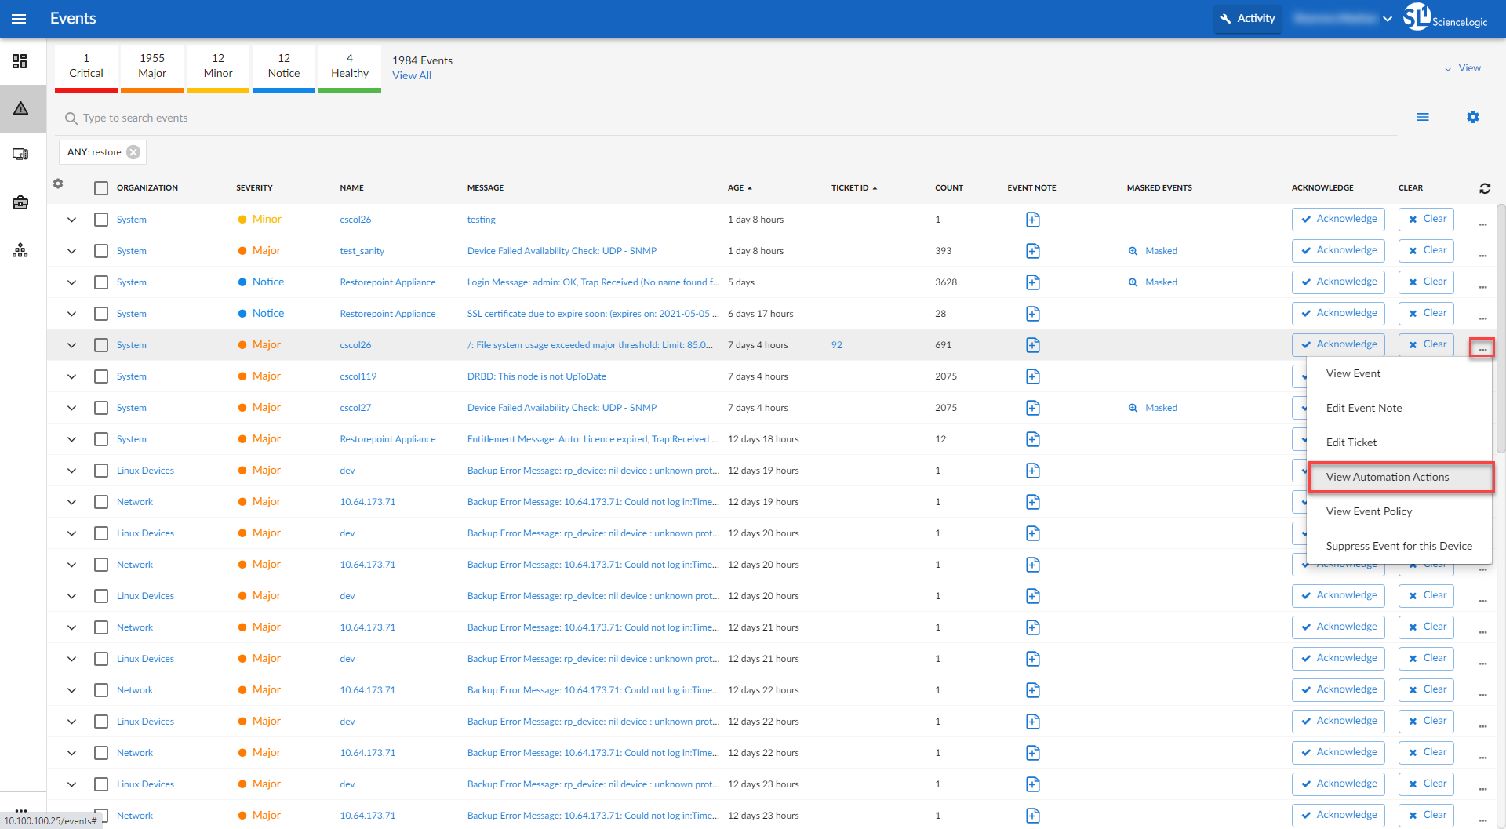Expand the View dropdown at top right
The width and height of the screenshot is (1506, 829).
click(x=1463, y=68)
